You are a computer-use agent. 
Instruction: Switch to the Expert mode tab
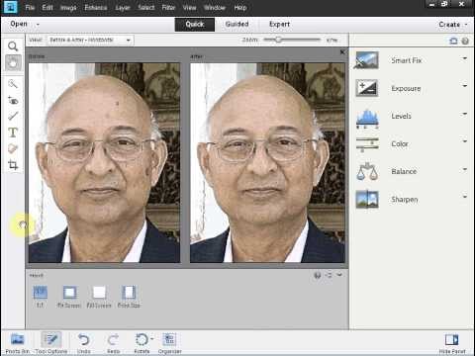pos(279,24)
